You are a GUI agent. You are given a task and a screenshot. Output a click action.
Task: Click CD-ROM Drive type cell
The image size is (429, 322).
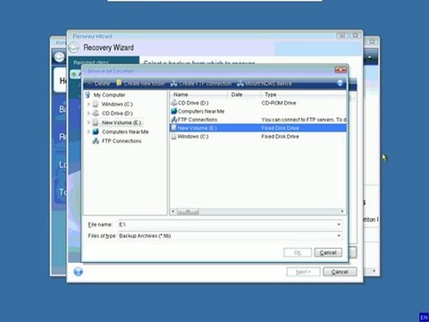[x=279, y=103]
